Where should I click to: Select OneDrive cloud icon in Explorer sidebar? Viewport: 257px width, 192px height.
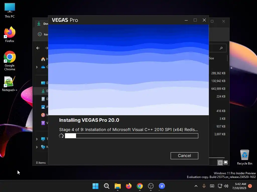43,67
